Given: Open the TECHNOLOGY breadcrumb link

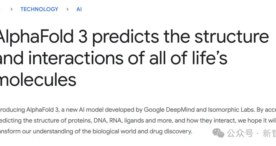Looking at the screenshot, I should point(39,9).
